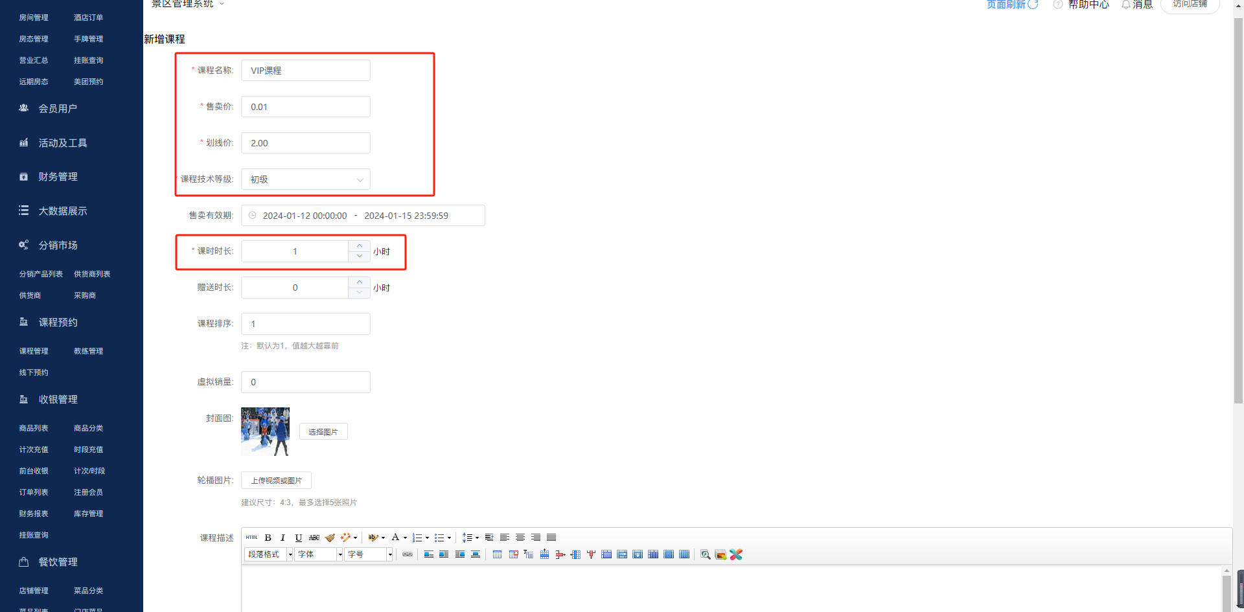The width and height of the screenshot is (1244, 612).
Task: Insert a table using the table icon
Action: (497, 554)
